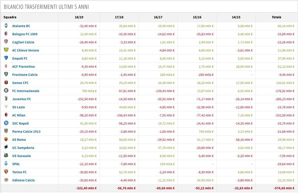Image resolution: width=298 pixels, height=193 pixels.
Task: Click the Bologna FC 1909 crest icon
Action: 6,34
